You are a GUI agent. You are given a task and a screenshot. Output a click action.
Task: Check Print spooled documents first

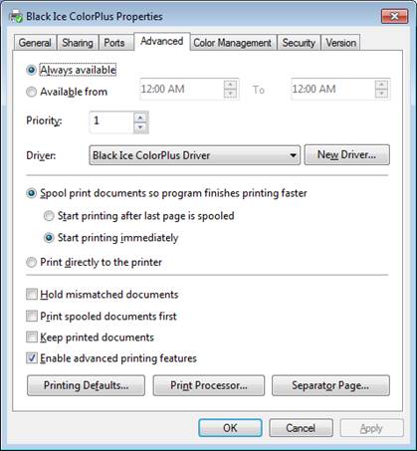[32, 316]
